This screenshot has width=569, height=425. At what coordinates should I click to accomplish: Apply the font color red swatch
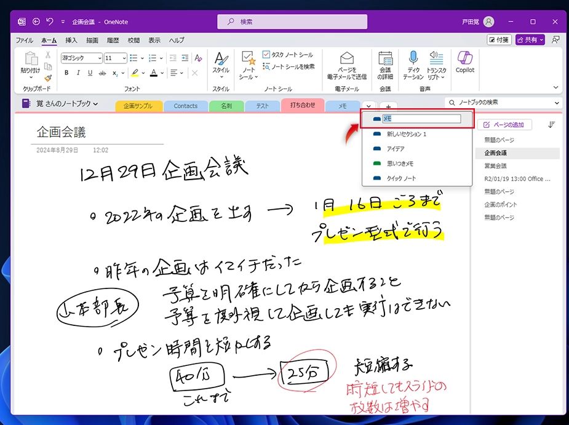point(154,73)
